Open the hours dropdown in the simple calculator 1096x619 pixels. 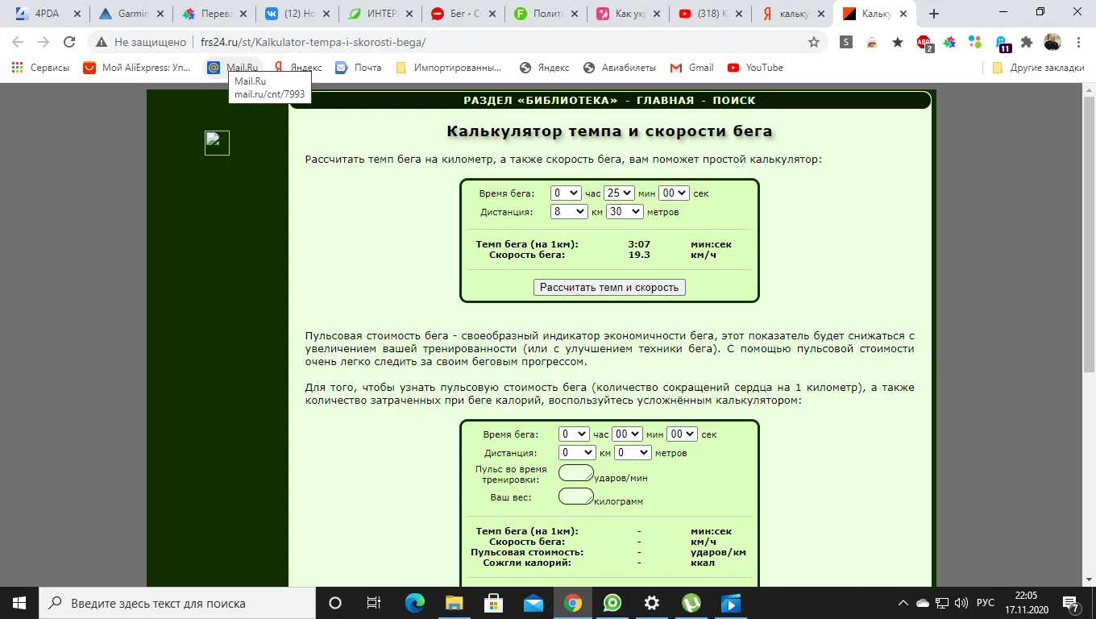point(566,193)
